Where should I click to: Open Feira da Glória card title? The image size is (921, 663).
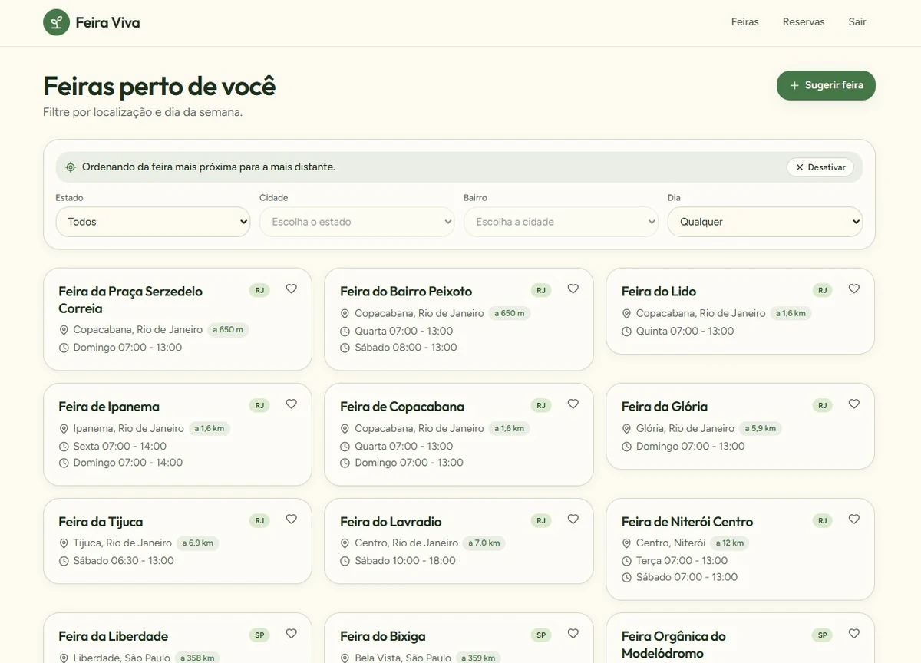click(665, 407)
